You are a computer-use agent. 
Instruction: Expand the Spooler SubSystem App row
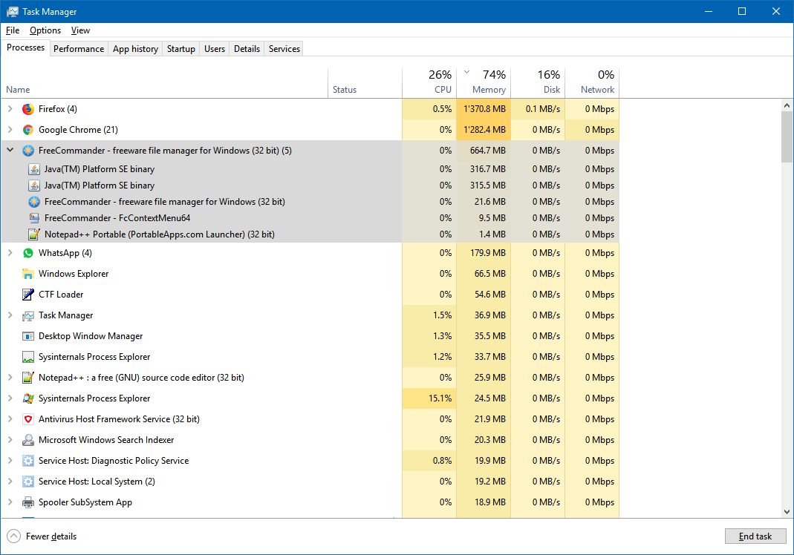point(10,502)
